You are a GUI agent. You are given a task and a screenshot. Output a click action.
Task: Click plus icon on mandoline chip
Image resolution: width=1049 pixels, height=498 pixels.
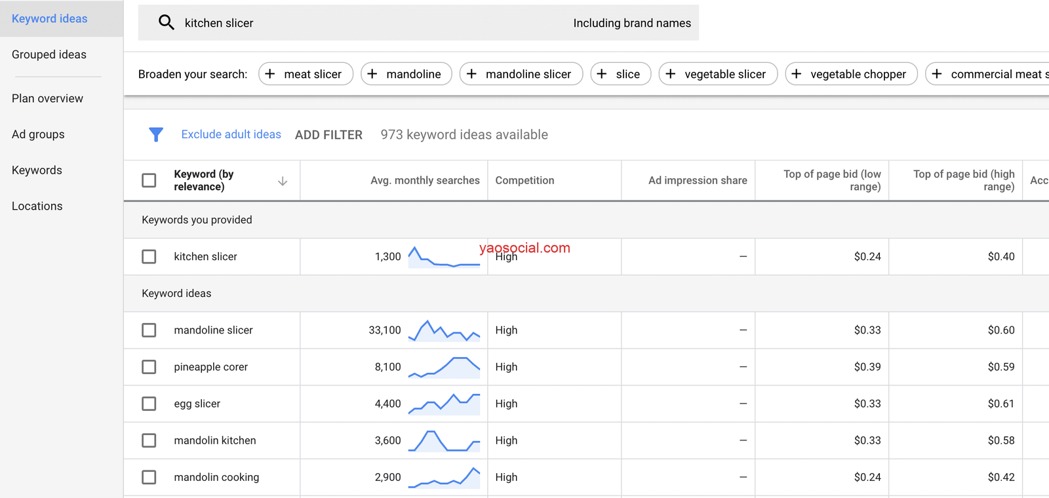pos(372,74)
